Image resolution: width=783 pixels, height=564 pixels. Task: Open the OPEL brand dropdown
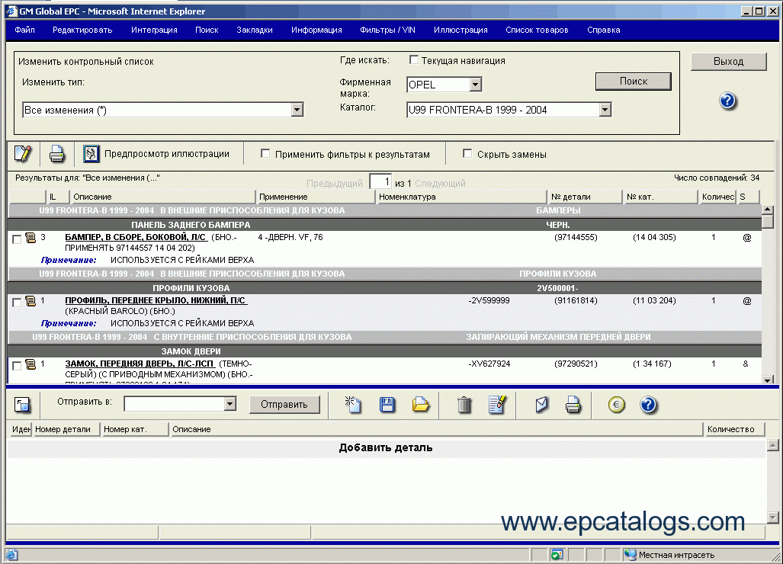[x=476, y=85]
